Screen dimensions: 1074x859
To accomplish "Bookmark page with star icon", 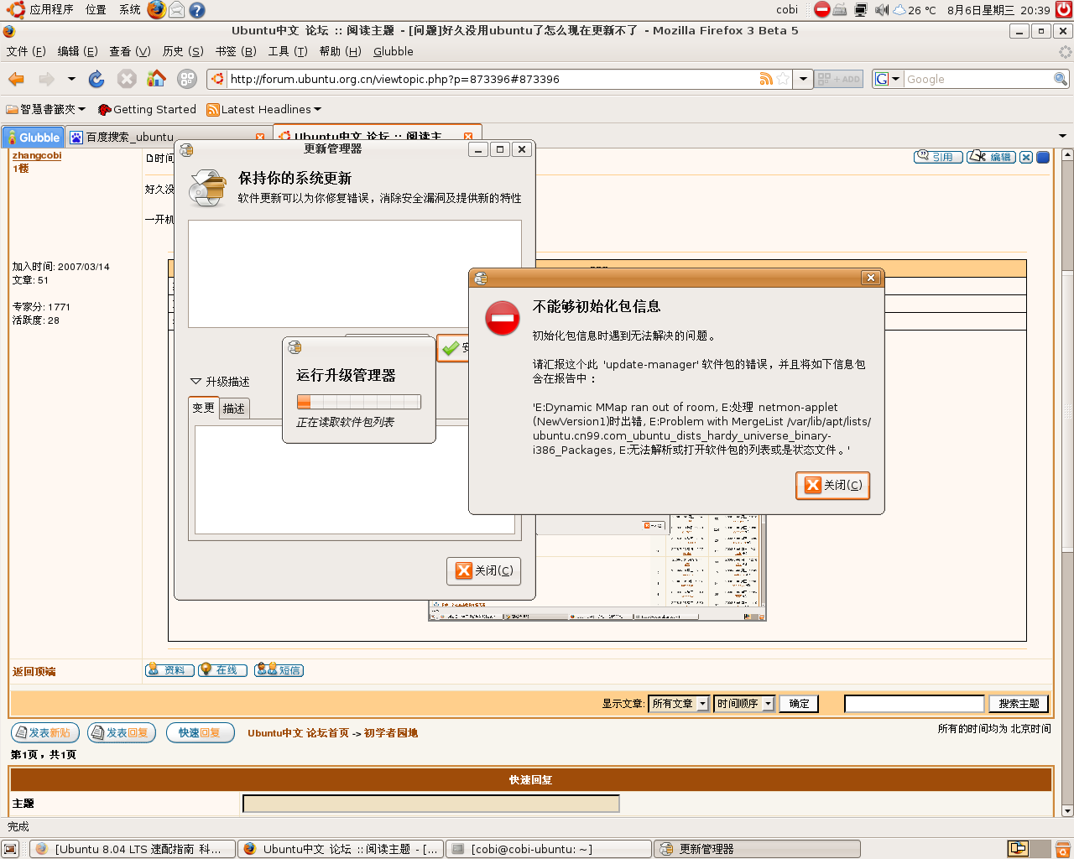I will [x=783, y=79].
